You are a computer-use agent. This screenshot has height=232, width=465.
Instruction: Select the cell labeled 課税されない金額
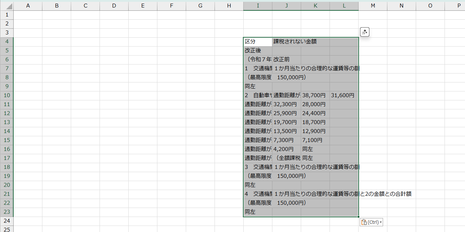(286, 42)
